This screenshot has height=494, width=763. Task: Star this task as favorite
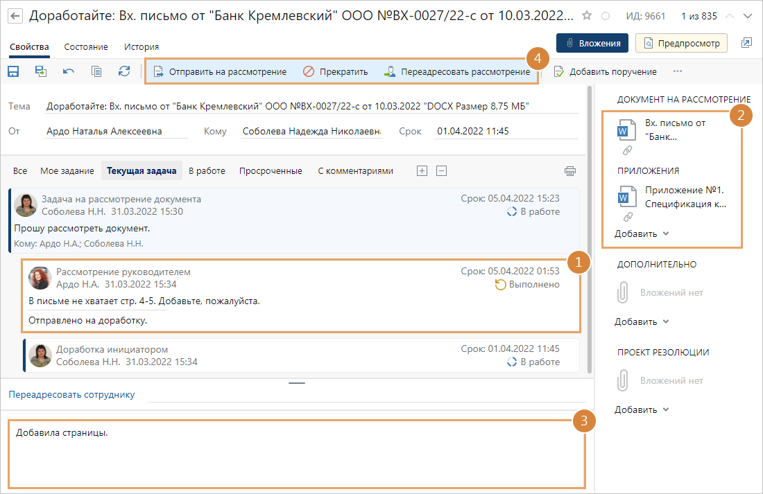[587, 15]
